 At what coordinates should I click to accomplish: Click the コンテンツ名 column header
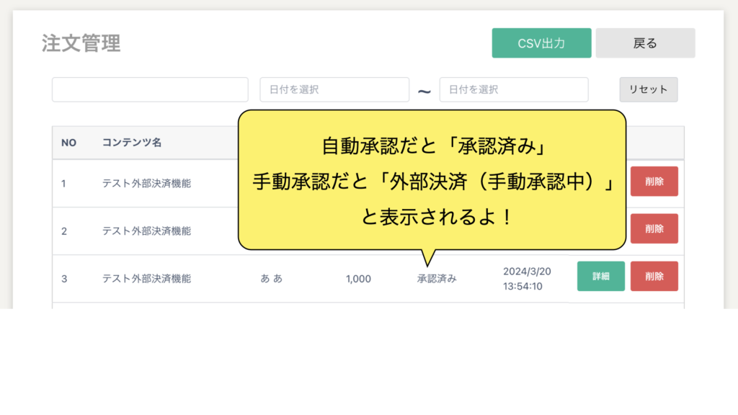131,143
